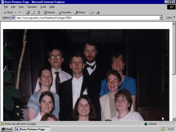
Task: Open the Tools menu
Action: click(x=43, y=7)
